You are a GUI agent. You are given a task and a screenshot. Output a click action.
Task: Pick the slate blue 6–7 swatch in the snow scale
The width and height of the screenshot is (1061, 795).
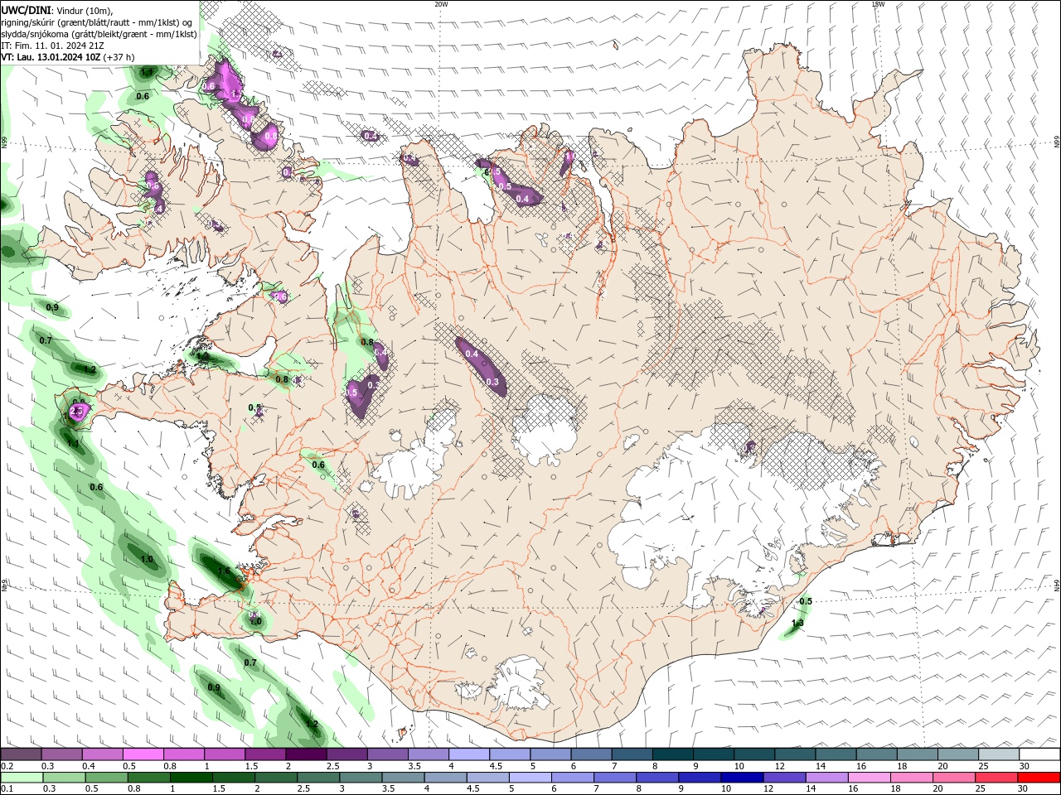590,754
